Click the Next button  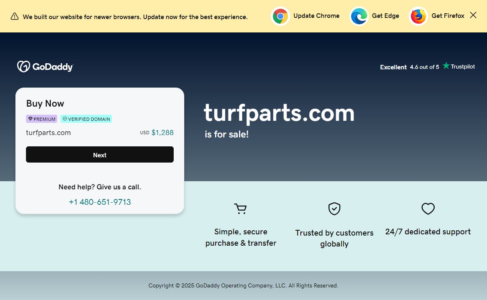point(100,154)
